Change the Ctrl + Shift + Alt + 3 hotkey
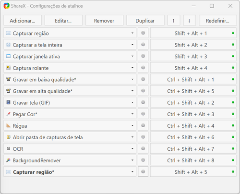The image size is (240, 194). 193,114
